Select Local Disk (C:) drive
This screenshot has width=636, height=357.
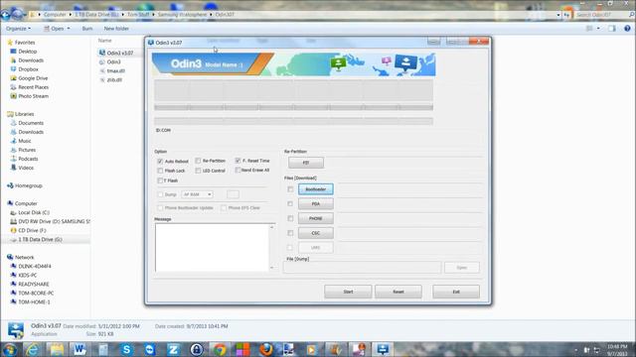point(30,212)
